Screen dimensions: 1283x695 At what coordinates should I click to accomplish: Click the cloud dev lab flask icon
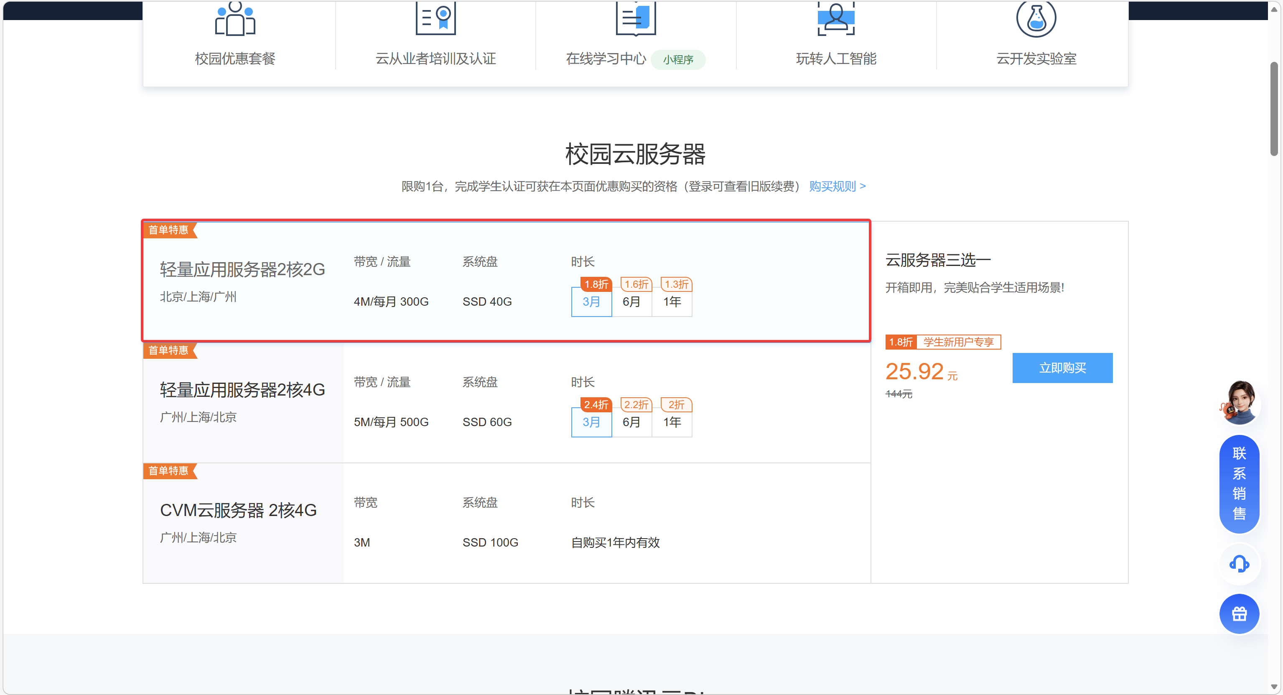[x=1036, y=19]
